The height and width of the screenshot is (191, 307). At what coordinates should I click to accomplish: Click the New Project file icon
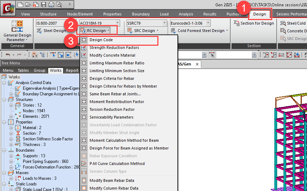[20, 4]
